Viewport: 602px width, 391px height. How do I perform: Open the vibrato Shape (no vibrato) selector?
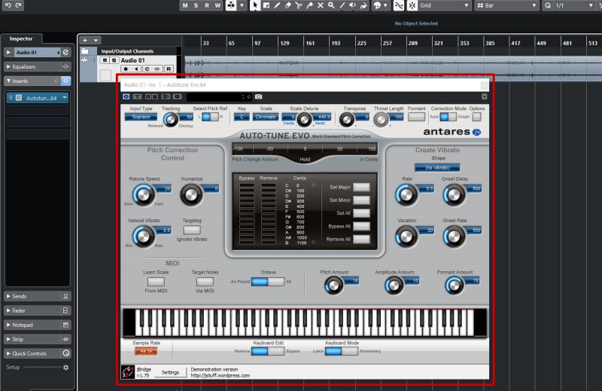(x=437, y=168)
